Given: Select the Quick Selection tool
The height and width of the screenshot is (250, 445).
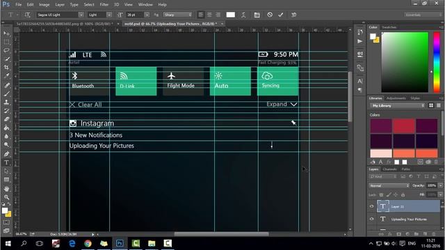Looking at the screenshot, I should click(6, 59).
